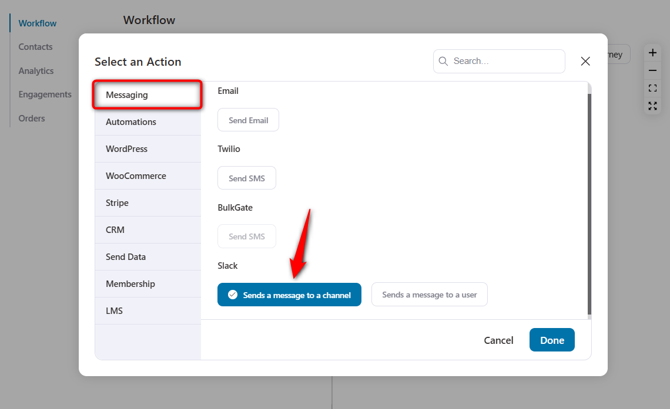The image size is (670, 409).
Task: Open the Workflow section in the sidebar
Action: [37, 23]
